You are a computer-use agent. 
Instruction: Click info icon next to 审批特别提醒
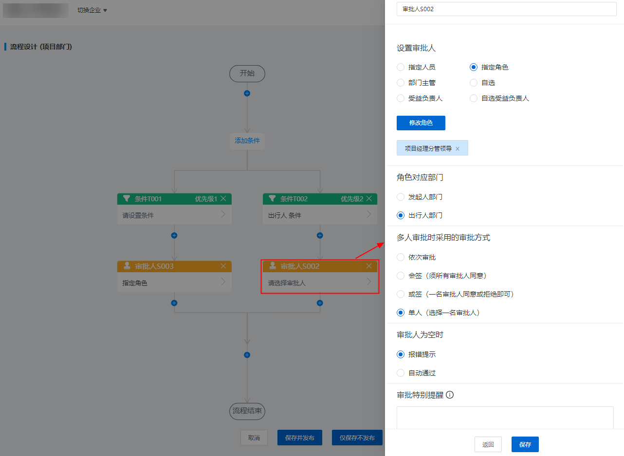[450, 395]
